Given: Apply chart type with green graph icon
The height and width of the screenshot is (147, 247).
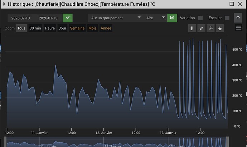Looking at the screenshot, I should point(172,18).
